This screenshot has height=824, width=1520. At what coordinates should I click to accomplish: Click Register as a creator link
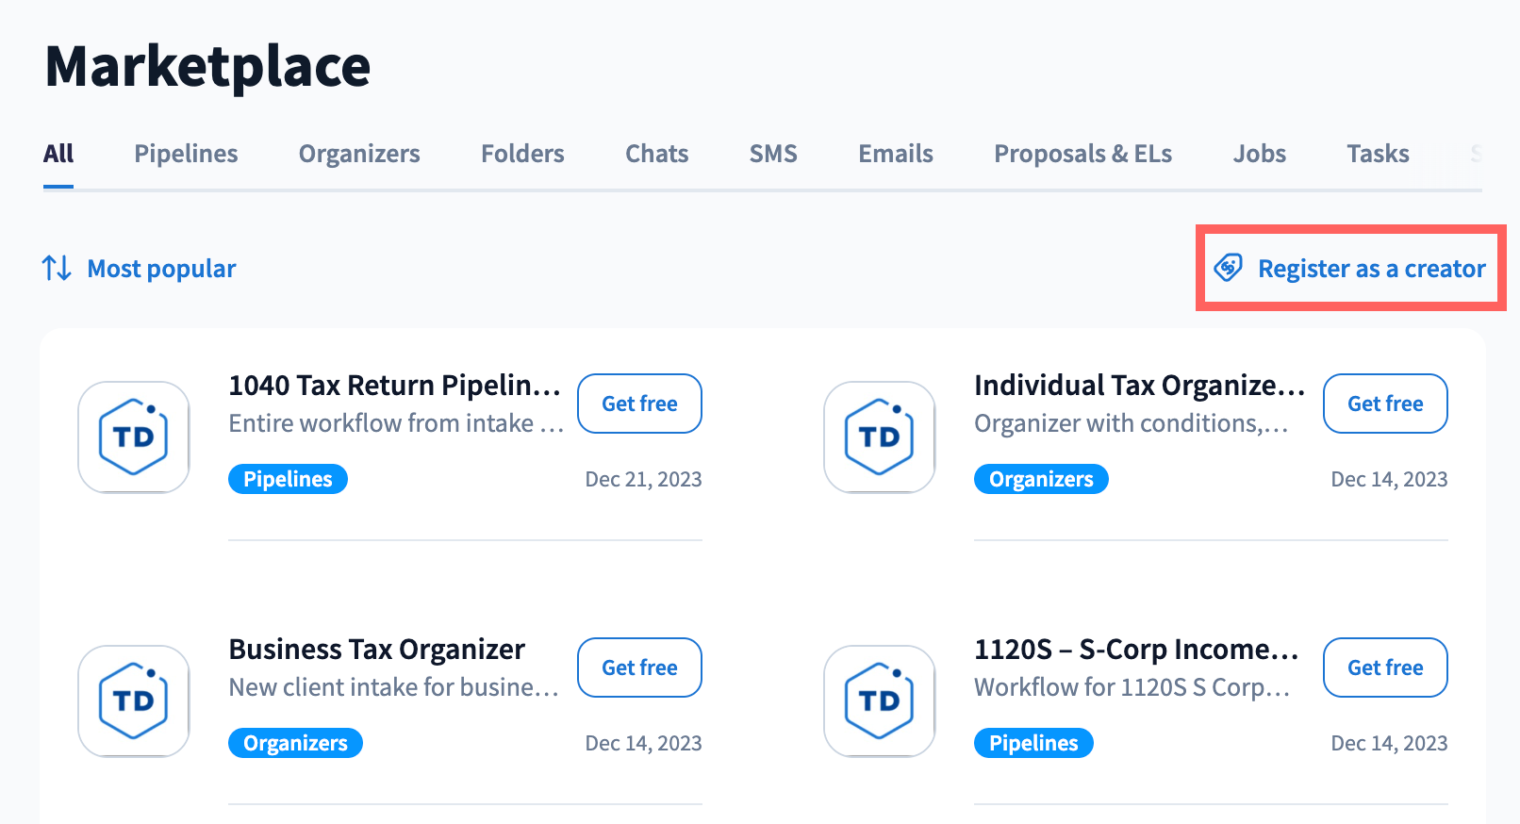1371,269
